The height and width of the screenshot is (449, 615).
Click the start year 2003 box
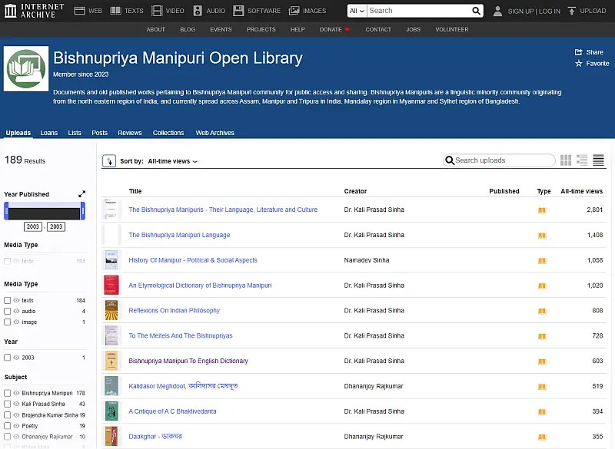[x=33, y=226]
